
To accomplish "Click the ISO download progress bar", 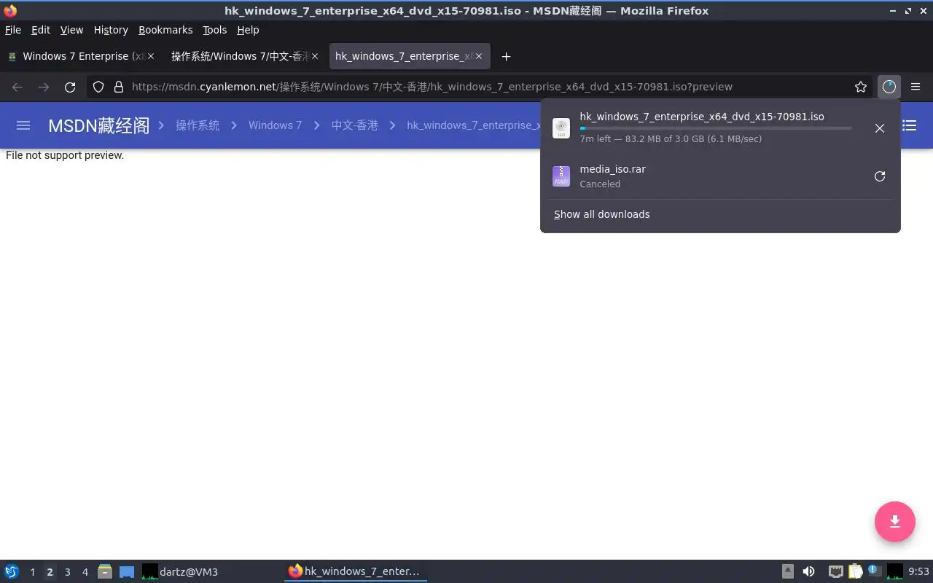I will (715, 128).
